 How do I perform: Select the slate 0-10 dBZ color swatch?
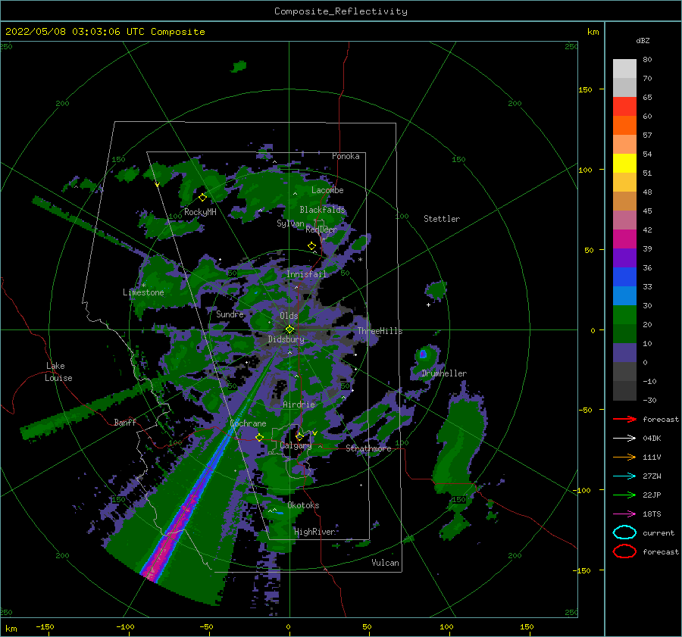[624, 353]
